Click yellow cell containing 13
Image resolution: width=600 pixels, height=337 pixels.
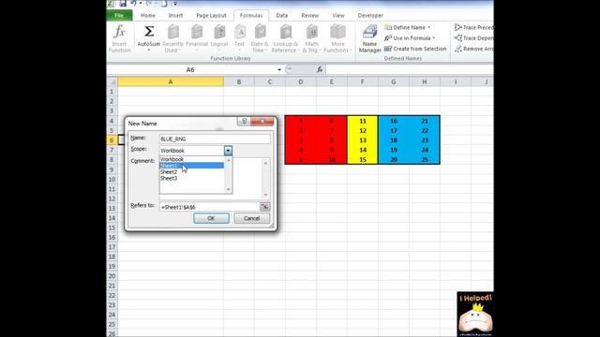[363, 140]
